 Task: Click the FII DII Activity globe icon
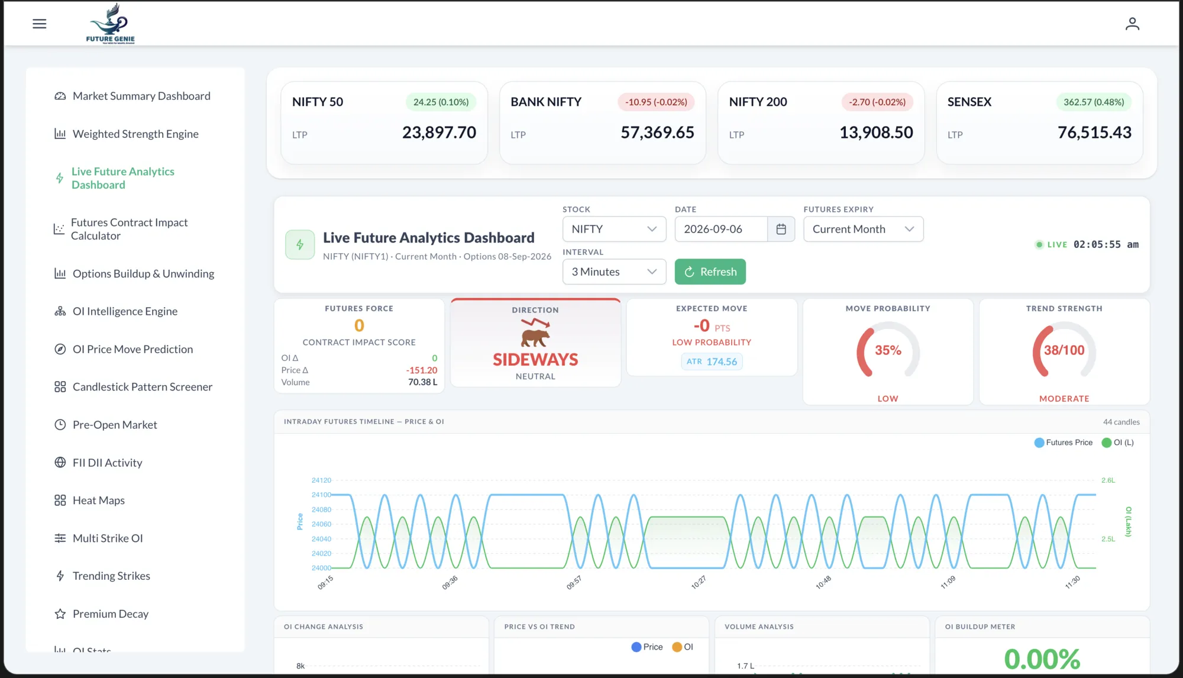click(x=60, y=463)
